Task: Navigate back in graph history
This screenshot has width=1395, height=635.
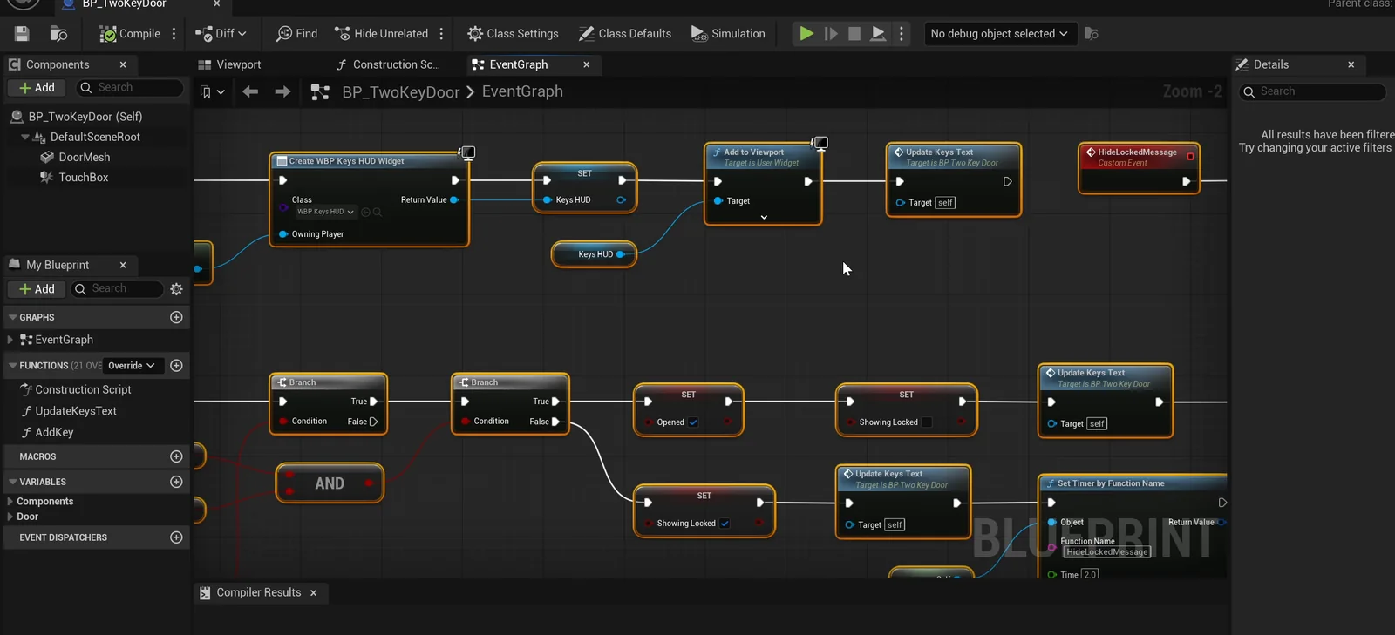Action: pyautogui.click(x=250, y=91)
